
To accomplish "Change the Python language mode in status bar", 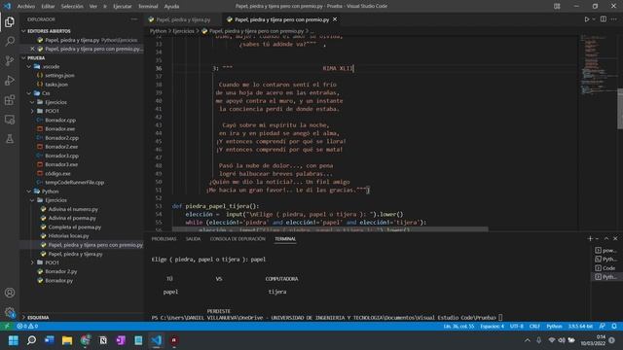I will [x=554, y=327].
